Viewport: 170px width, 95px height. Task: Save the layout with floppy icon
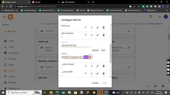click(163, 86)
